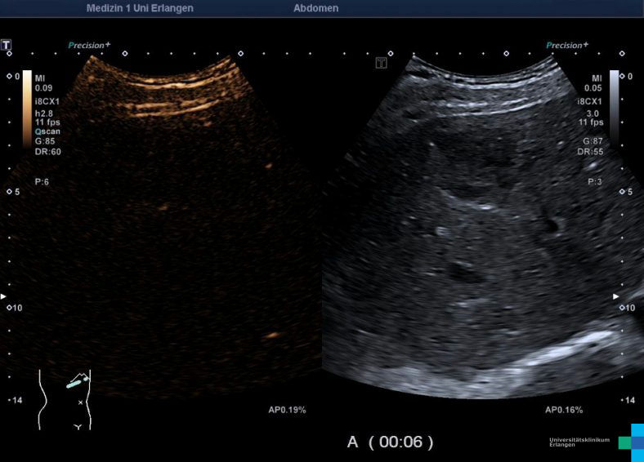Select the right DR:55 dynamic range value
644x462 pixels.
tap(590, 152)
